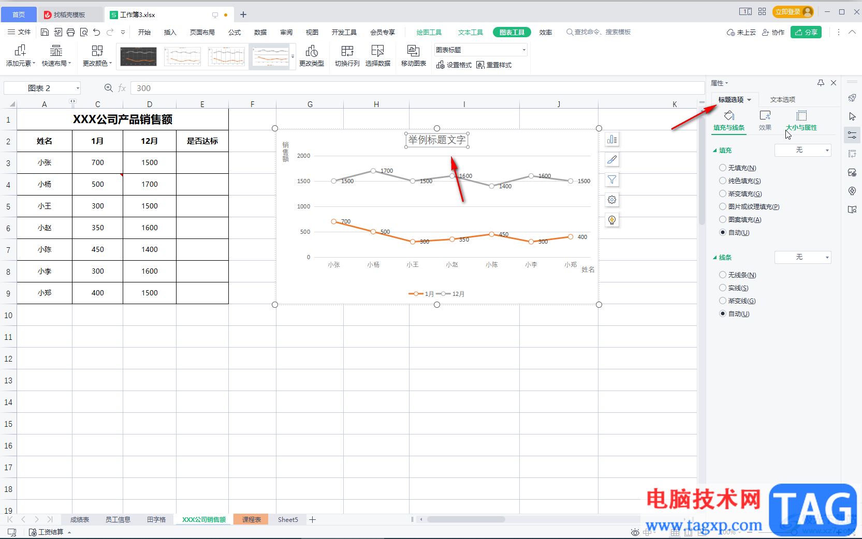
Task: Click the chart style brush icon
Action: coord(612,160)
